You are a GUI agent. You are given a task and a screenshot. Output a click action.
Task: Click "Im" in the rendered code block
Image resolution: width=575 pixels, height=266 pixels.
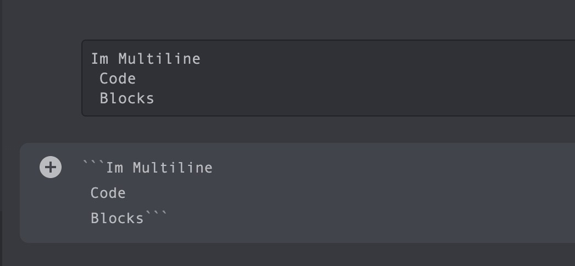click(x=99, y=59)
